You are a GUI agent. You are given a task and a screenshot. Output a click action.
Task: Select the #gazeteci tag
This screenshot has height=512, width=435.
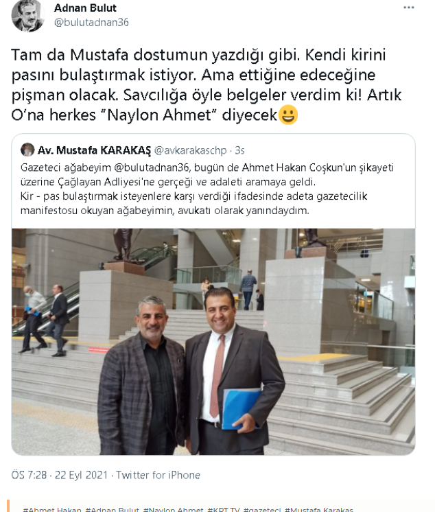[262, 509]
